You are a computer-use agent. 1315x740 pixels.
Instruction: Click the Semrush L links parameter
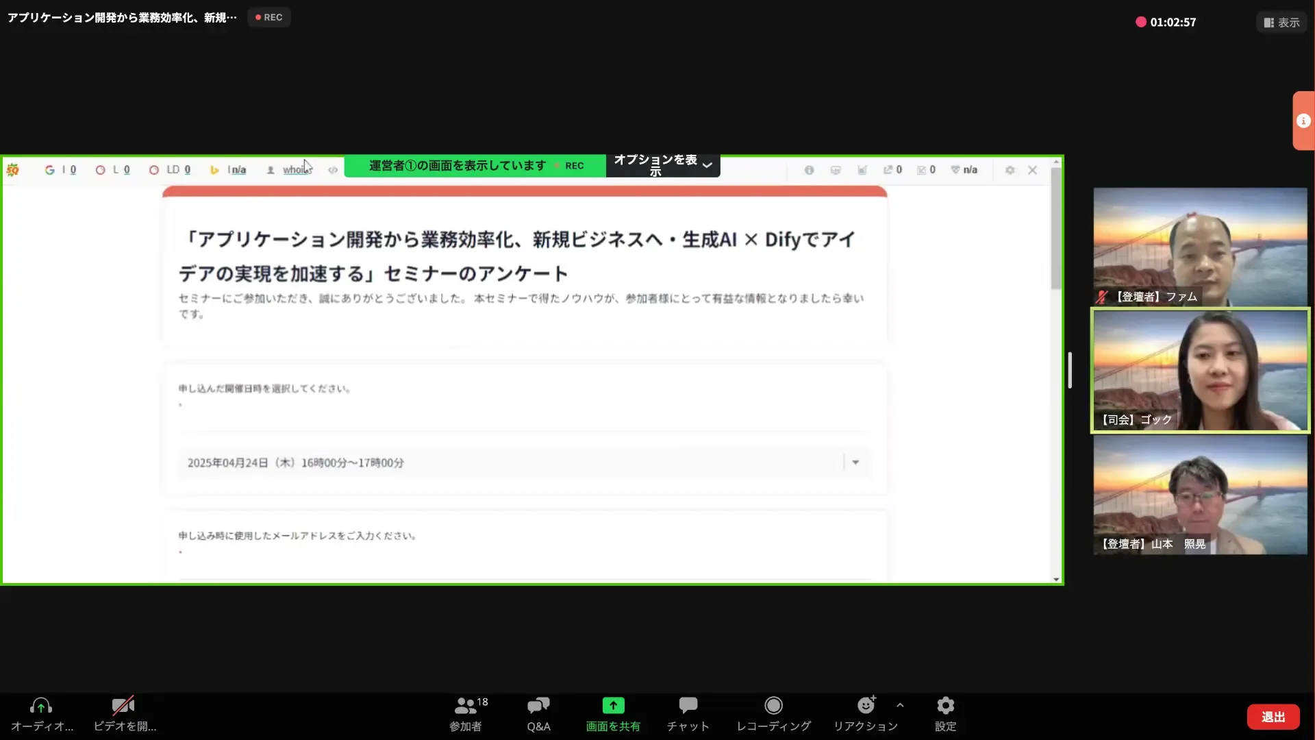(113, 170)
